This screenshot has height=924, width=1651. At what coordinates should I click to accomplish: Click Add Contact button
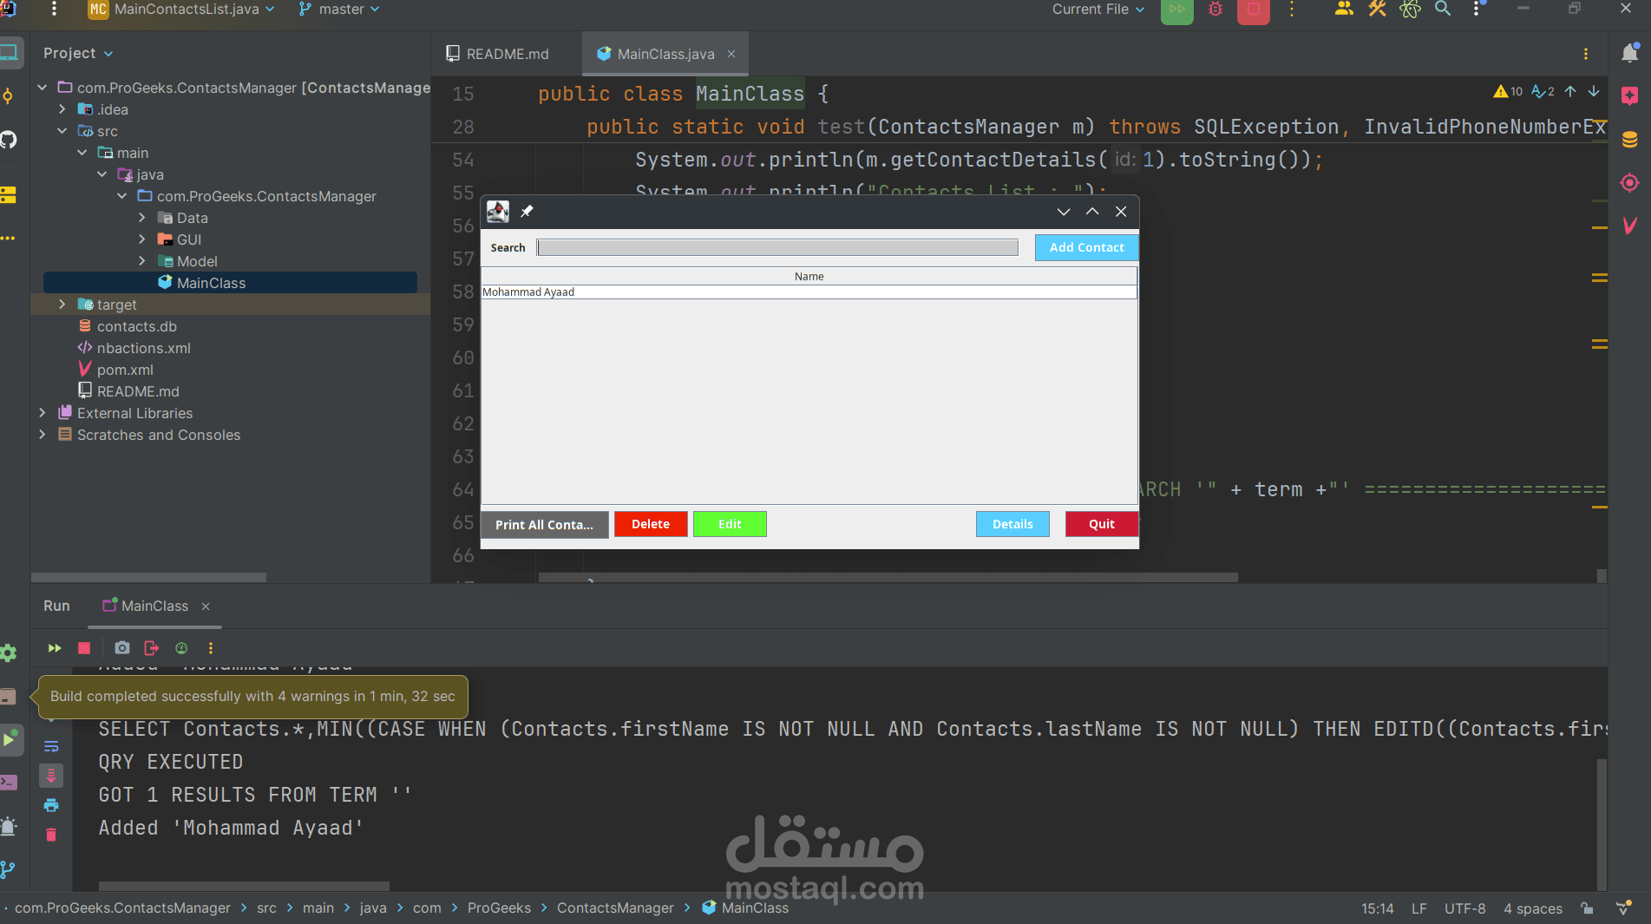[1086, 247]
